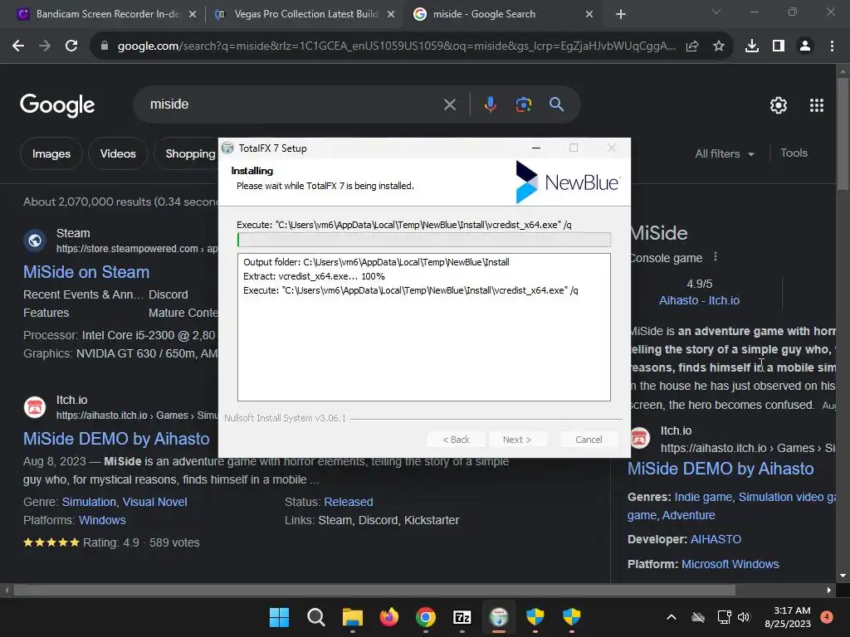Close the Bandicam Screen Recorder tab
The width and height of the screenshot is (850, 637).
pos(193,15)
